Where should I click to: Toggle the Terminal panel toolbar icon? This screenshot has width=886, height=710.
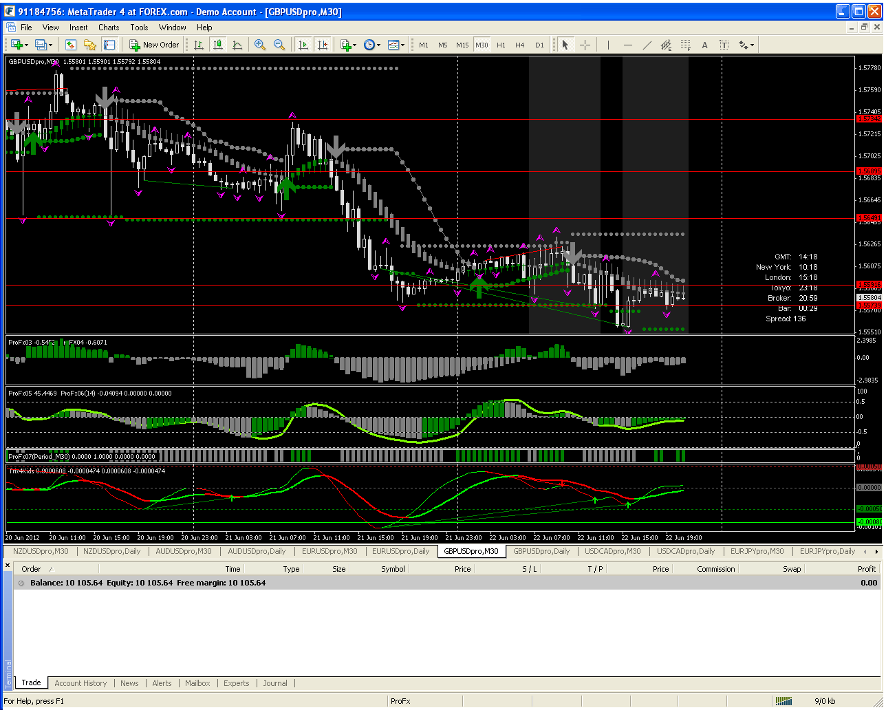(x=109, y=45)
